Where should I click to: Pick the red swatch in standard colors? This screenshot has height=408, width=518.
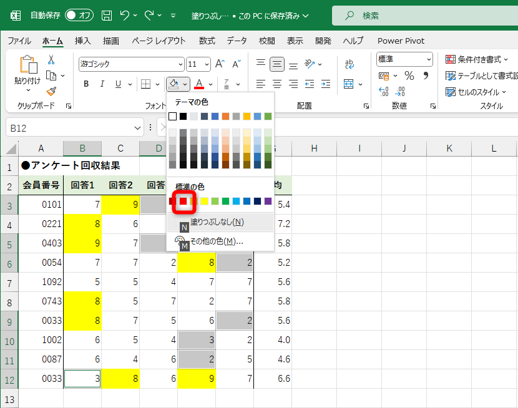(x=183, y=201)
